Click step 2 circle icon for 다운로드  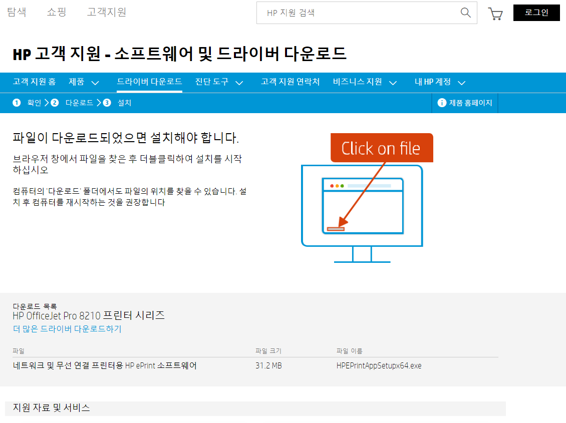55,103
